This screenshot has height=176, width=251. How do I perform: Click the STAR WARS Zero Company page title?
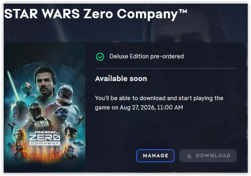pyautogui.click(x=95, y=14)
